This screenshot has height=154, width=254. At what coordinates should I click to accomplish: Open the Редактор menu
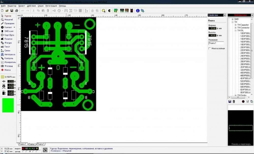[x=12, y=6]
